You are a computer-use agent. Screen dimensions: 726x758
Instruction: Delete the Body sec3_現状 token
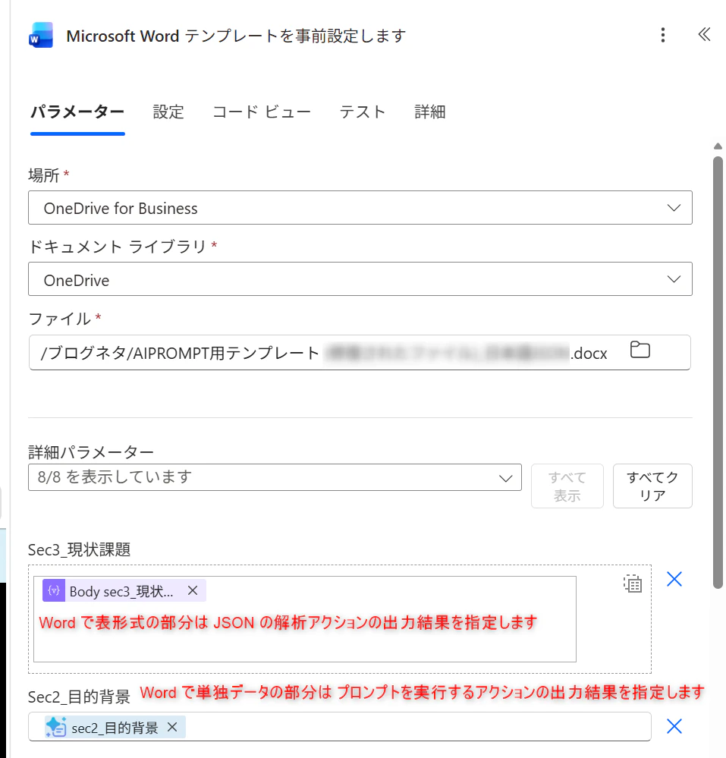193,590
